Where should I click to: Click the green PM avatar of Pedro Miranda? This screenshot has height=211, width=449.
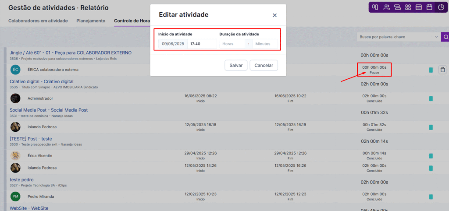click(x=15, y=197)
